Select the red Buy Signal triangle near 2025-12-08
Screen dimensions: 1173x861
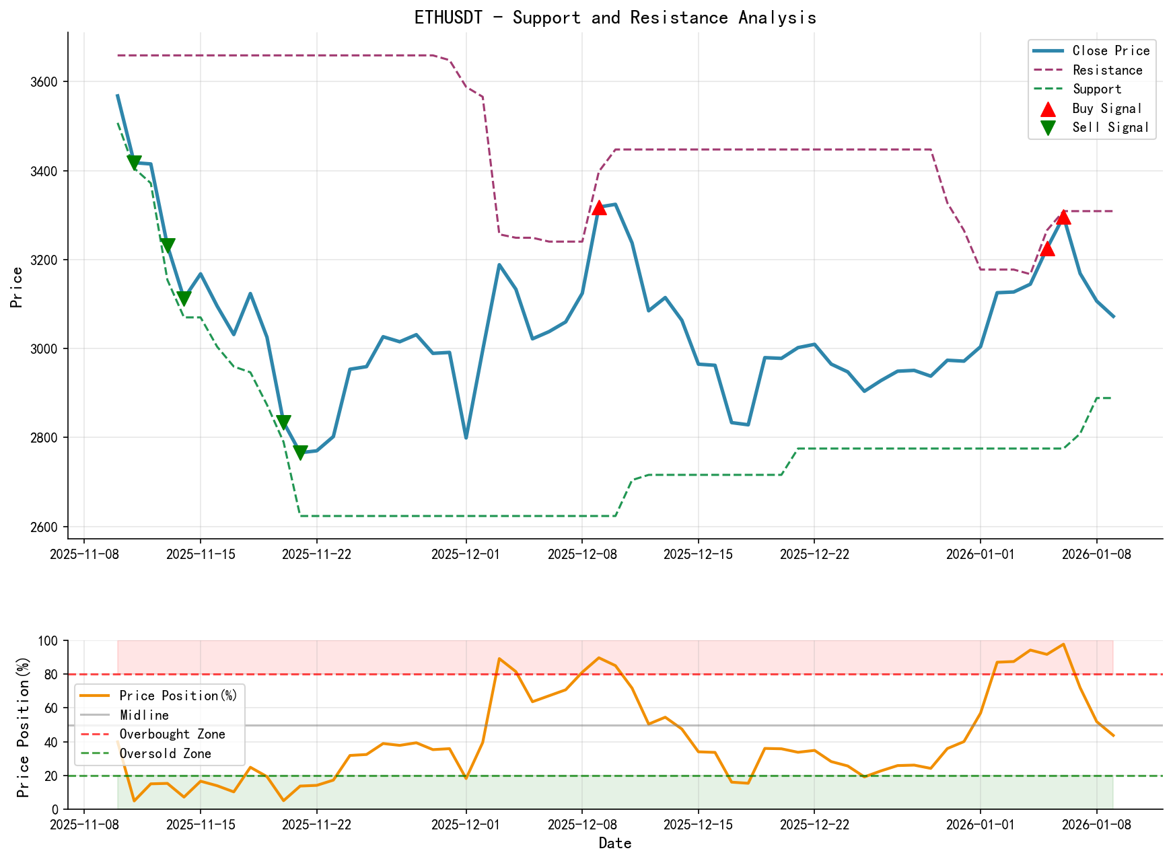(600, 209)
